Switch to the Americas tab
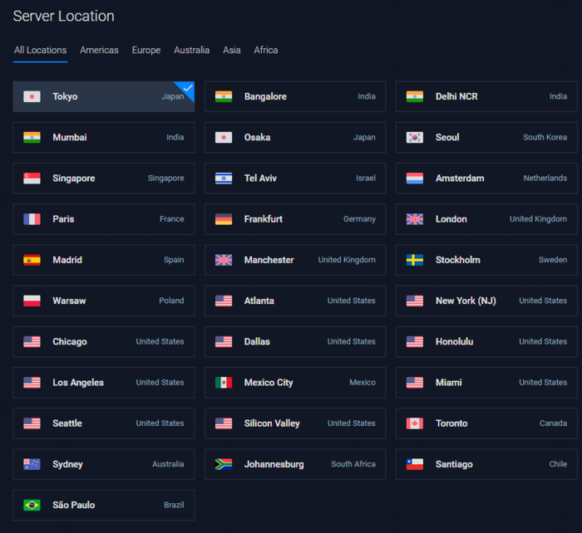The width and height of the screenshot is (582, 533). tap(99, 50)
